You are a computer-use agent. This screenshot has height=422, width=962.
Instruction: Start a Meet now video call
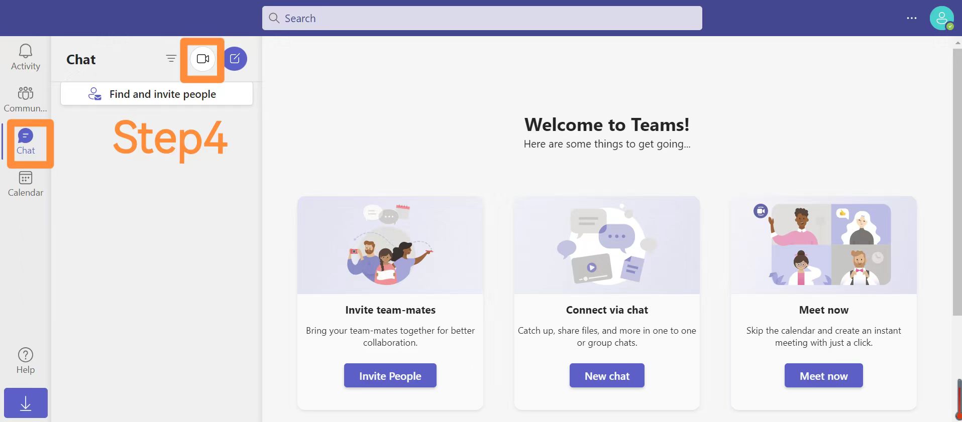[x=203, y=59]
